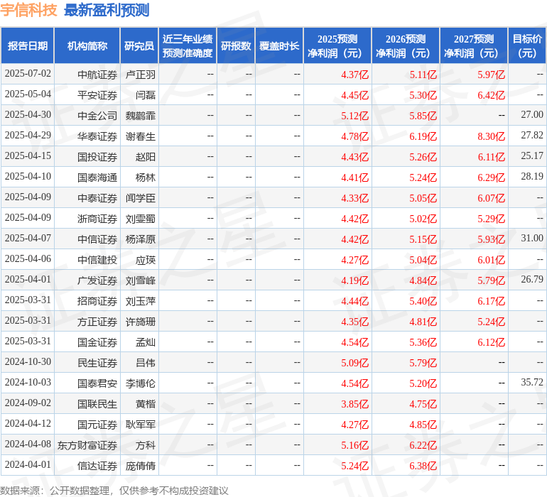The image size is (547, 497).
Task: Click researcher name 魏鹳霏
Action: (x=140, y=116)
